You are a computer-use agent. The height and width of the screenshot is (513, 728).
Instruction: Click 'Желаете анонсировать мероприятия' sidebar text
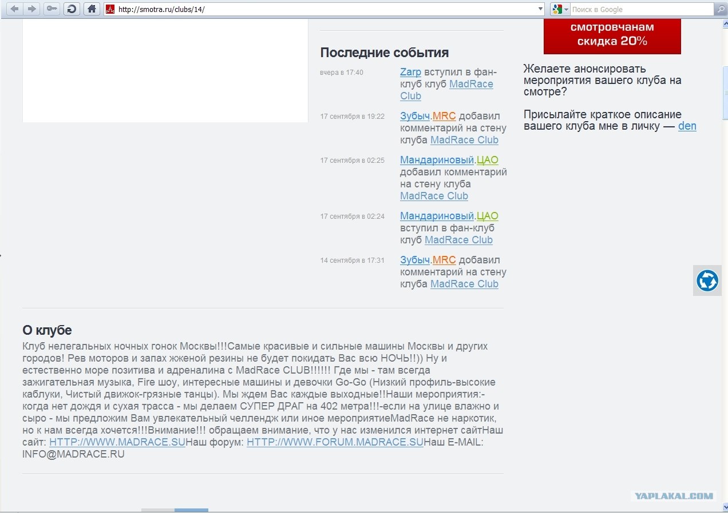[x=603, y=81]
